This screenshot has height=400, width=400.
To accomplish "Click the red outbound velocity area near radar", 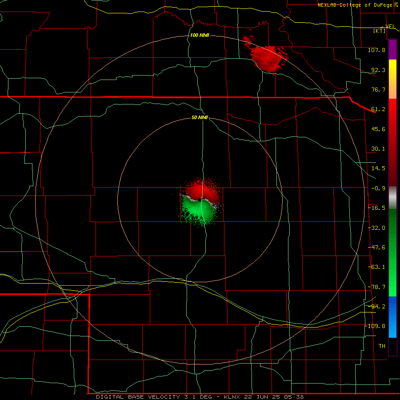I will [201, 190].
